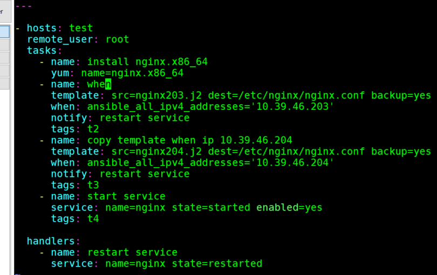Click the tag value 't3'
437x275 pixels.
pyautogui.click(x=93, y=185)
